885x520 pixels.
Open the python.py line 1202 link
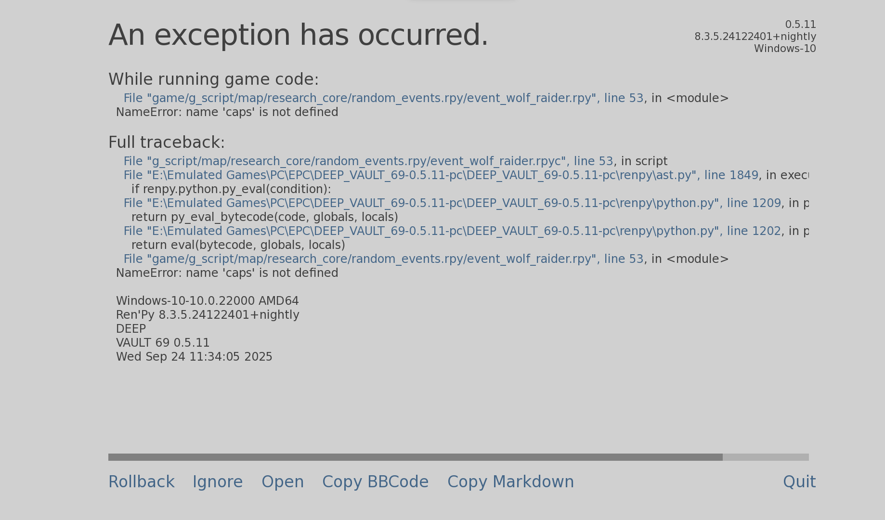pyautogui.click(x=452, y=231)
